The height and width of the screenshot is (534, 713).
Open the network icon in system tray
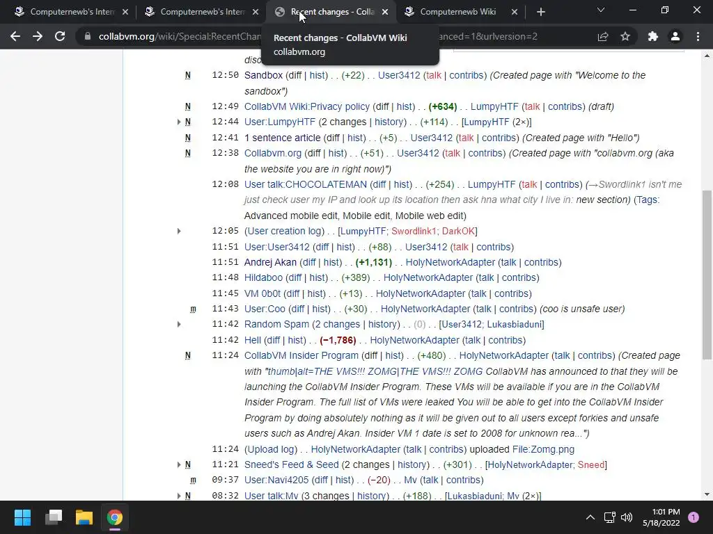(x=609, y=517)
